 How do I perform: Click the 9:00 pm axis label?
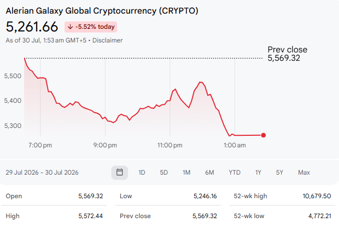105,145
